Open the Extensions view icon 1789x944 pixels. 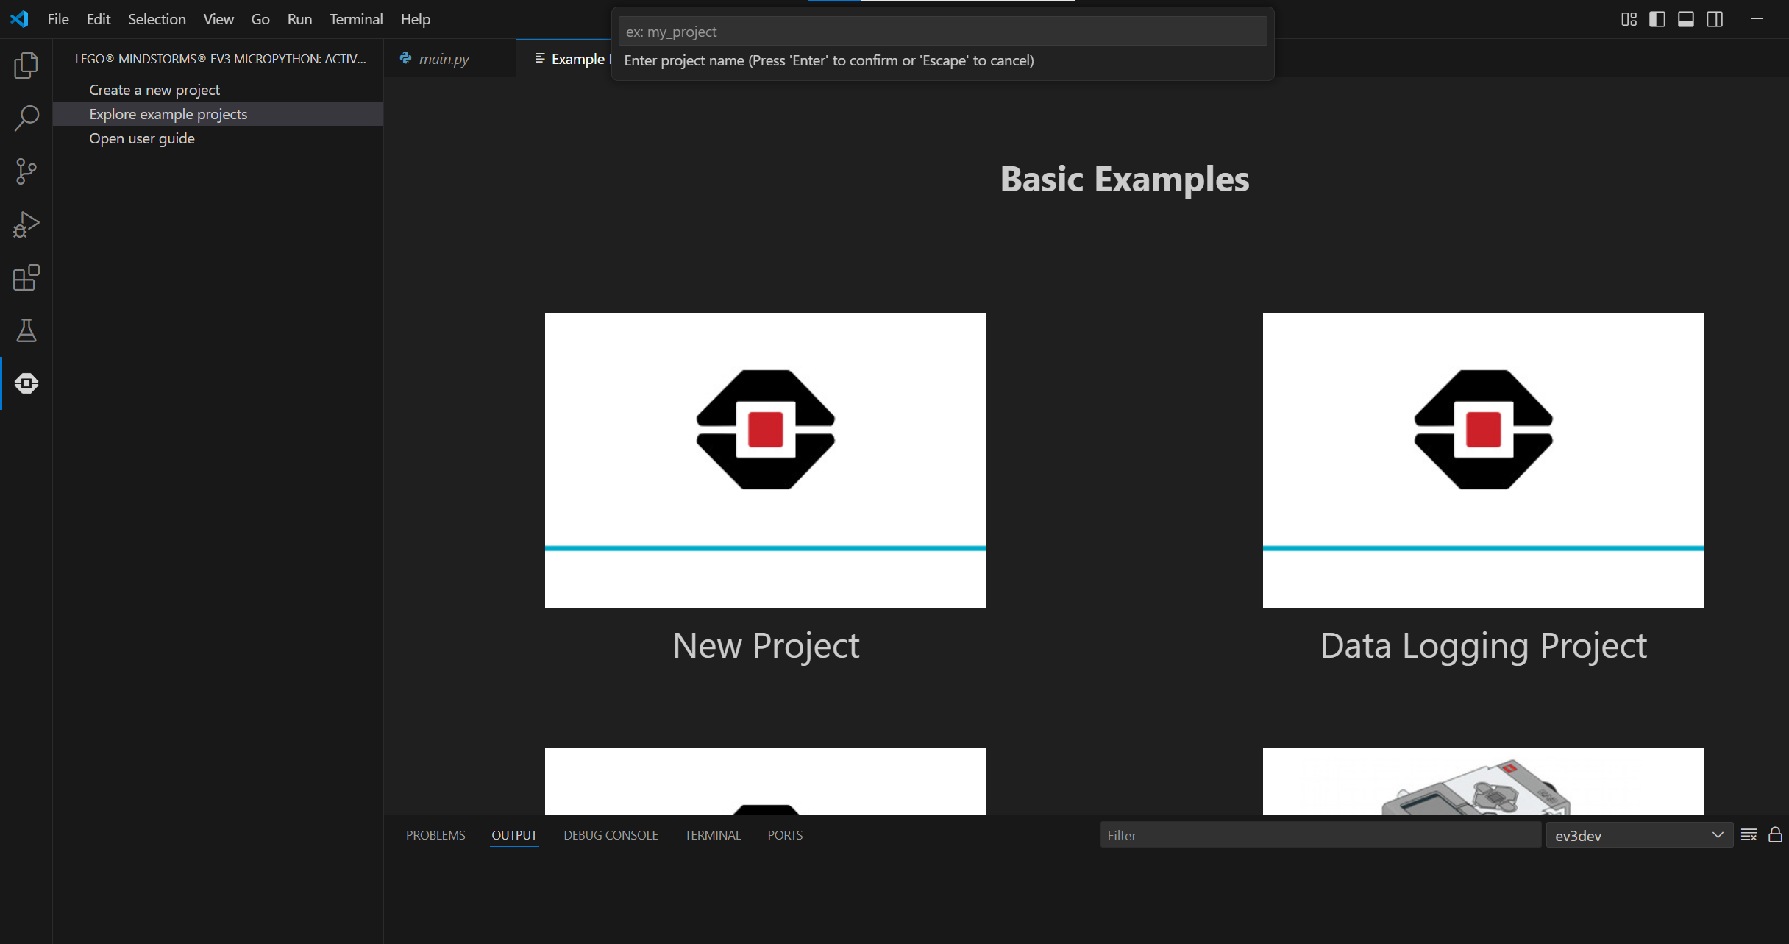[x=26, y=277]
